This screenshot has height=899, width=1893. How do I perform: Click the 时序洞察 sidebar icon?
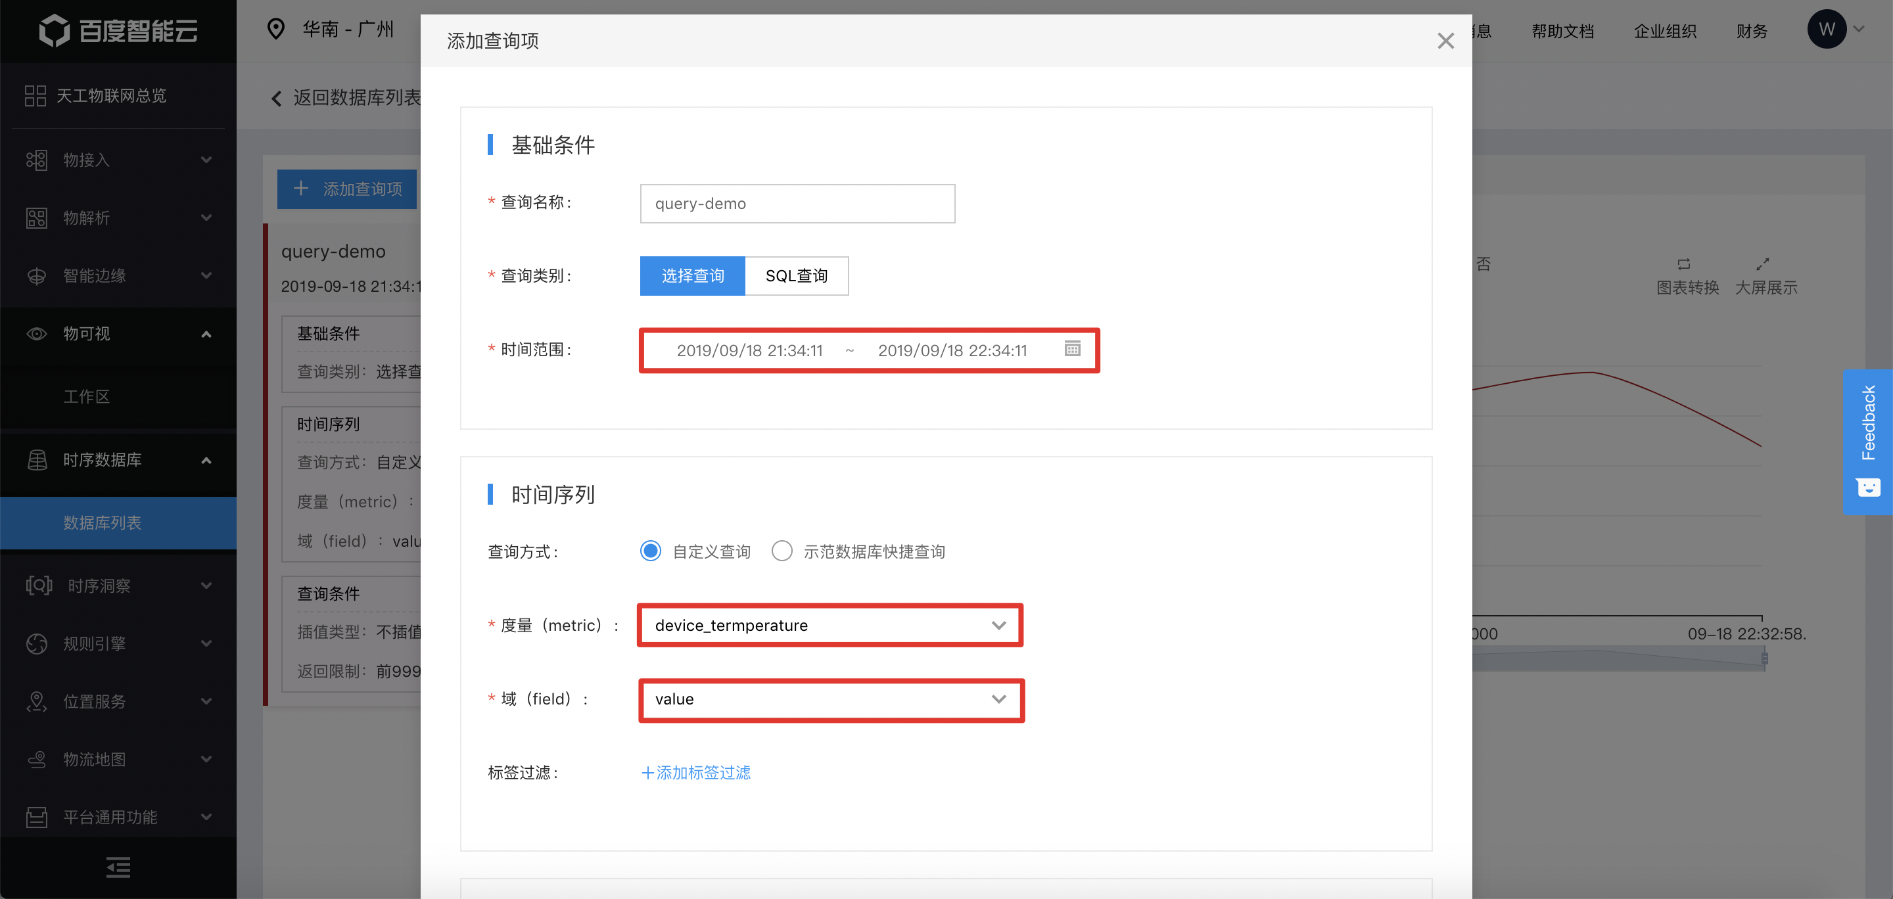pyautogui.click(x=39, y=586)
